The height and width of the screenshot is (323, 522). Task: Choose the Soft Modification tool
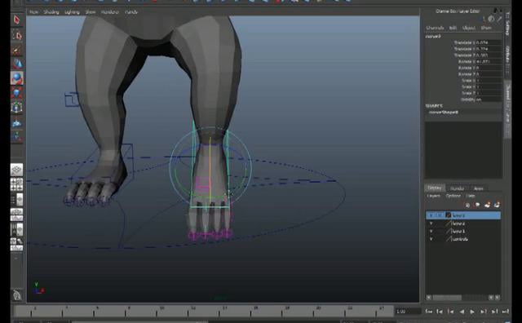click(x=16, y=123)
